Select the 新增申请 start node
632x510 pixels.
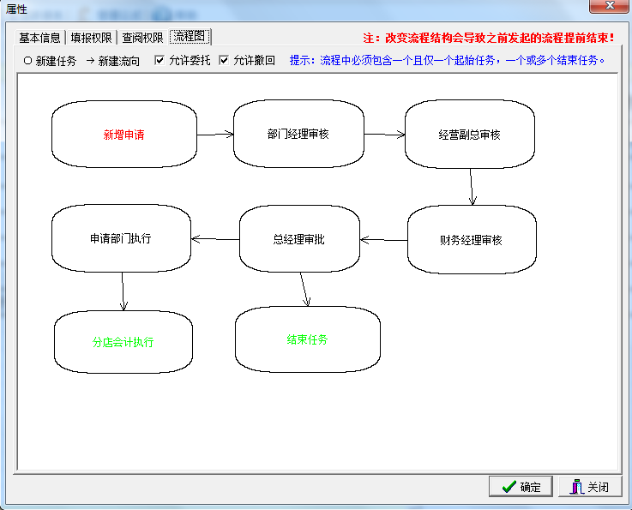coord(124,135)
